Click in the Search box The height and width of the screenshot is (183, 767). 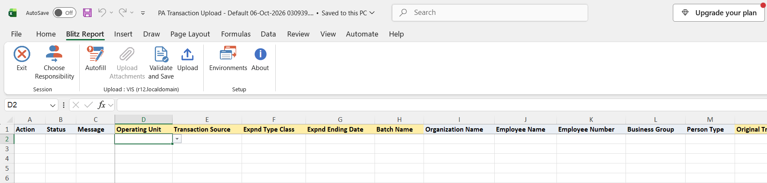click(x=490, y=13)
